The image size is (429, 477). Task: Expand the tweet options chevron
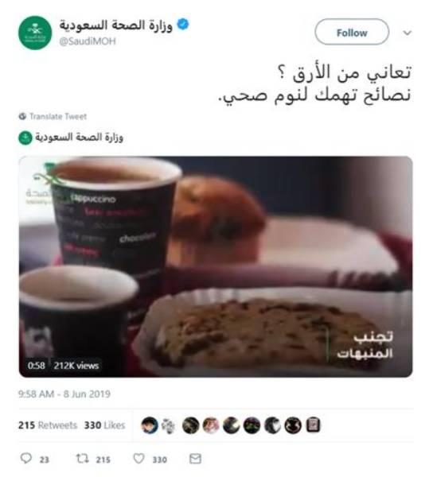[x=407, y=33]
